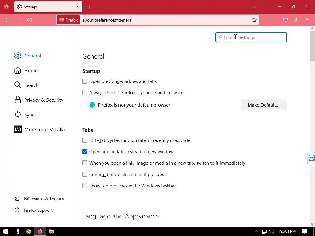This screenshot has width=315, height=236.
Task: Click the scrollbar up arrow
Action: coord(312,29)
